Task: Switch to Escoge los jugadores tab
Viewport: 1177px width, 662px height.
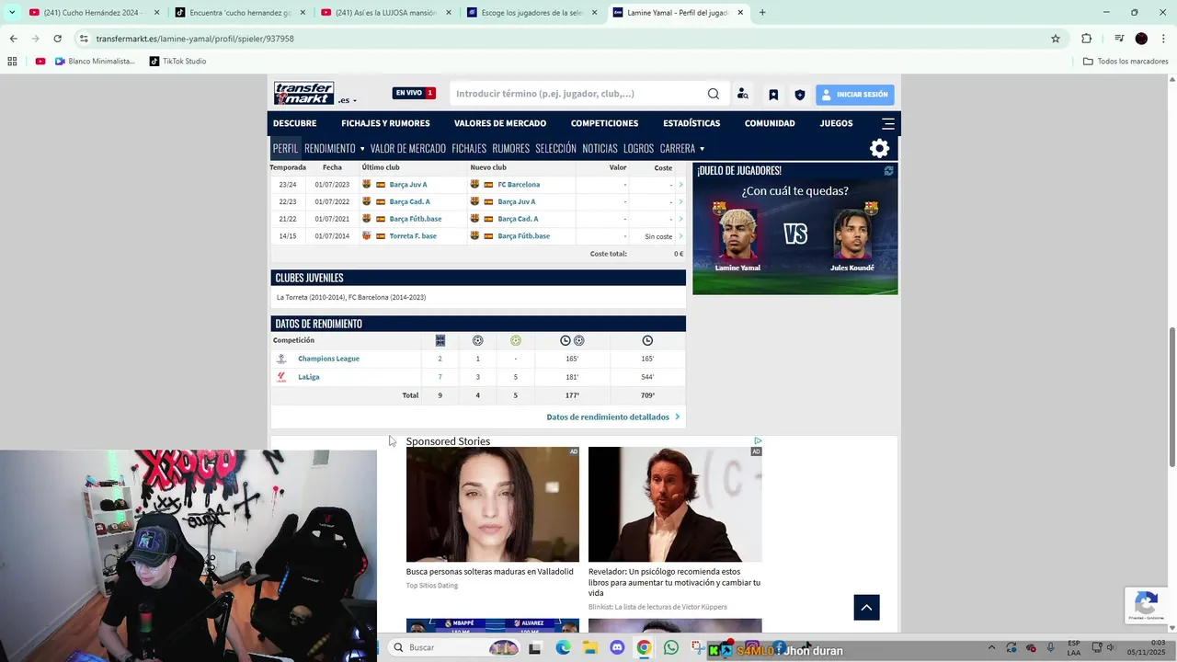Action: (531, 13)
